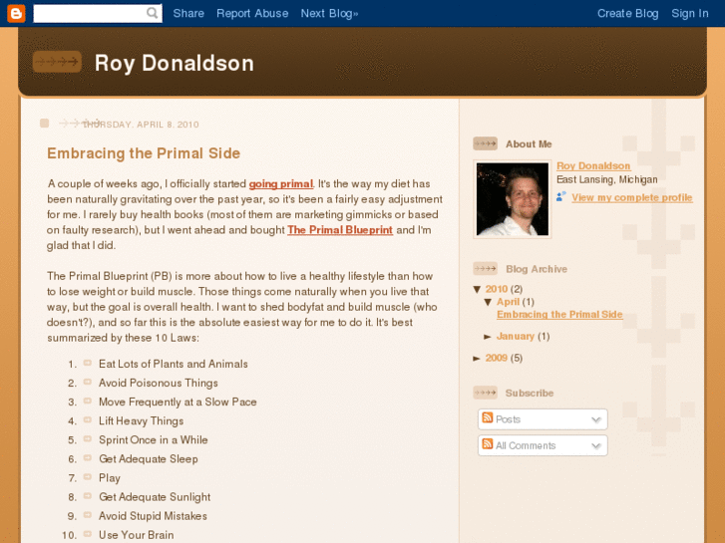Collapse the April archive triangle
The width and height of the screenshot is (725, 543).
coord(488,302)
